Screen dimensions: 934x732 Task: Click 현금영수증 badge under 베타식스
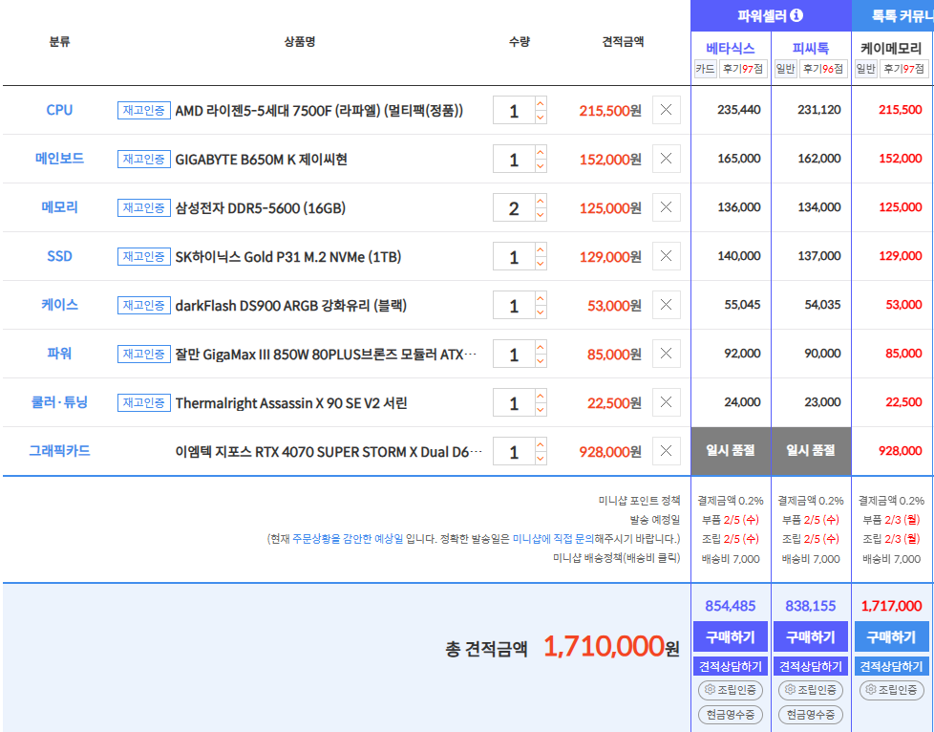pyautogui.click(x=731, y=714)
